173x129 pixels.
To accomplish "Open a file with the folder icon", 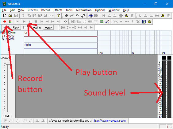I will click(10, 16).
